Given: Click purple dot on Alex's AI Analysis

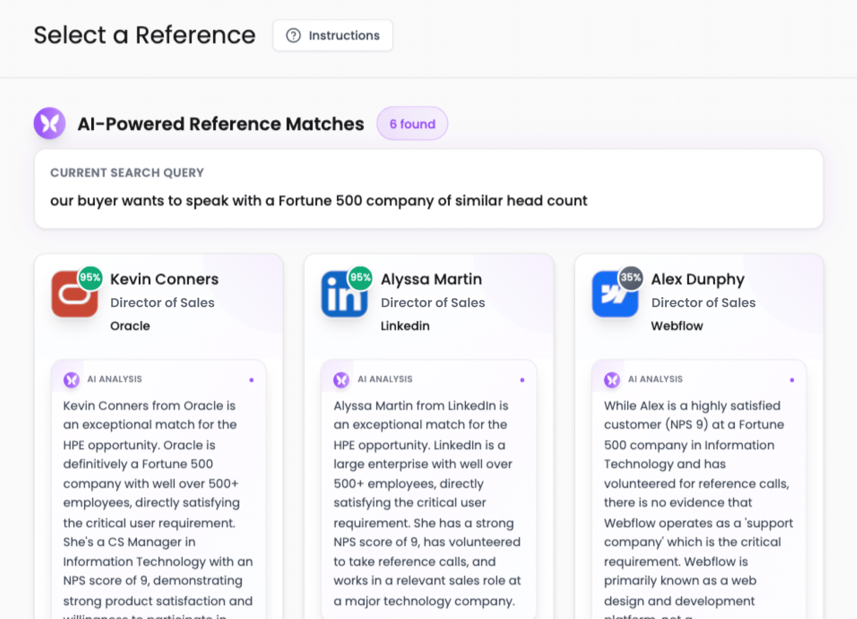Looking at the screenshot, I should pyautogui.click(x=792, y=380).
